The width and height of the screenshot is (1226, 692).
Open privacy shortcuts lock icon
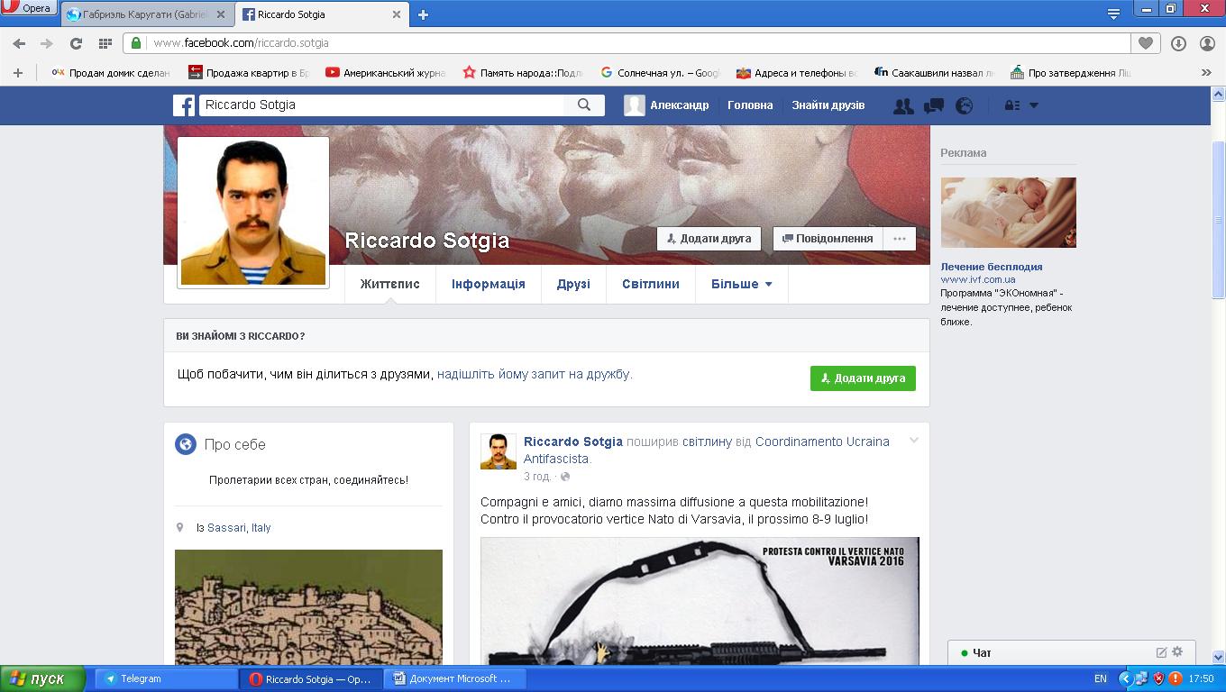[1011, 105]
